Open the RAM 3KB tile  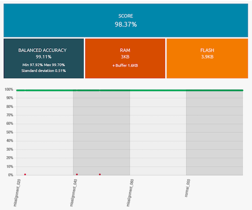[x=125, y=58]
